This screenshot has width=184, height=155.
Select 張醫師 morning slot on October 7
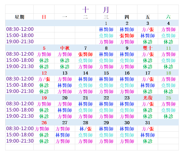click(x=86, y=54)
